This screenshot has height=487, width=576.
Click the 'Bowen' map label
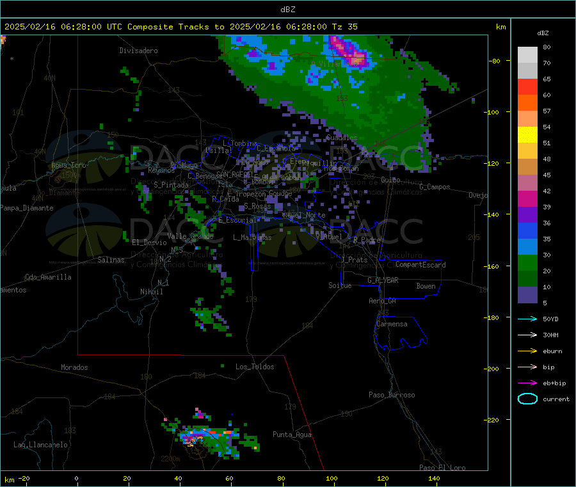click(426, 286)
